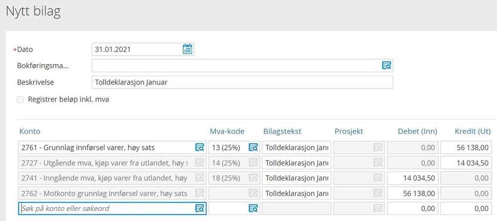The height and width of the screenshot is (221, 497).
Task: Click project lookup icon on row 2761
Action: point(378,147)
